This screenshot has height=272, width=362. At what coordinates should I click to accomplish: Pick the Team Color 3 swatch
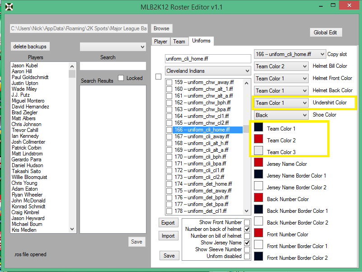pyautogui.click(x=259, y=150)
